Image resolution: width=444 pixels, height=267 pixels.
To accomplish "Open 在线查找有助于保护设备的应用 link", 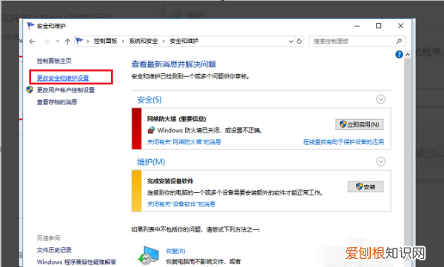I will pos(343,142).
